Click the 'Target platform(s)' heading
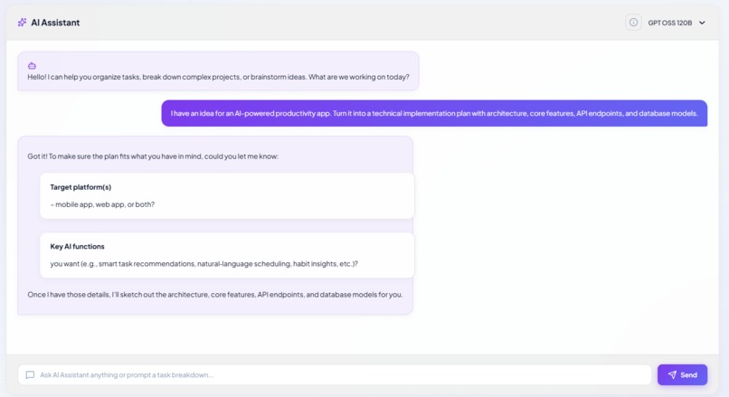Image resolution: width=729 pixels, height=397 pixels. [x=80, y=187]
